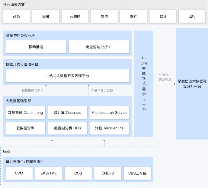Click the IaaS label
Image resolution: width=208 pixels, height=188 pixels.
coord(7,151)
